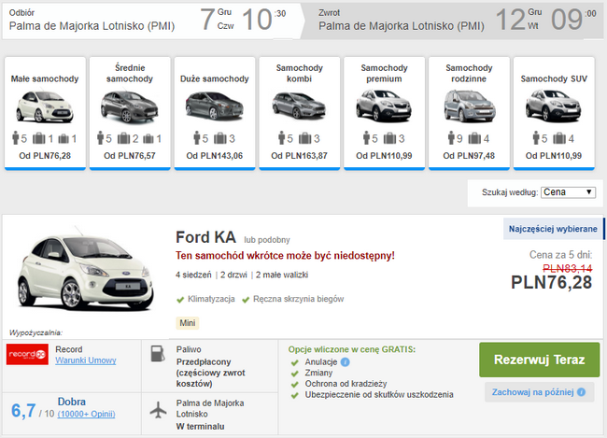Click the airplane icon beside Palma de Majorka Lotnisko
607x438 pixels.
[159, 410]
